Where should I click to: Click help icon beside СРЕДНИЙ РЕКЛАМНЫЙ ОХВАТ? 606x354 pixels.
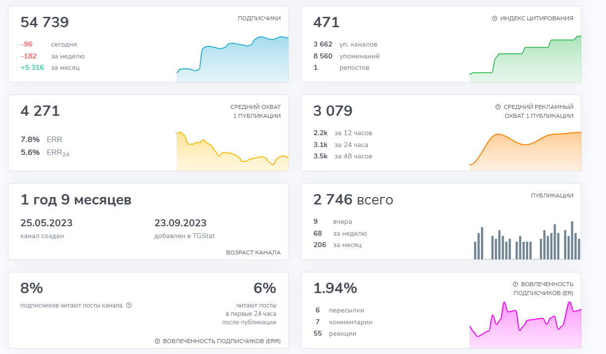tap(498, 107)
